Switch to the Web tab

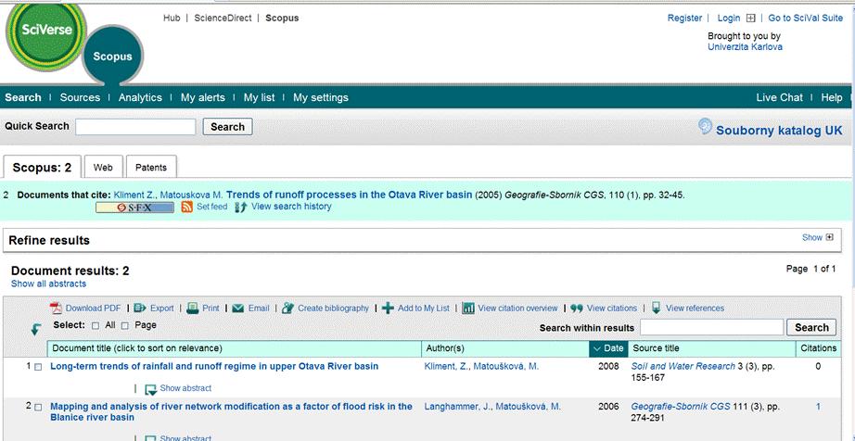tap(103, 167)
